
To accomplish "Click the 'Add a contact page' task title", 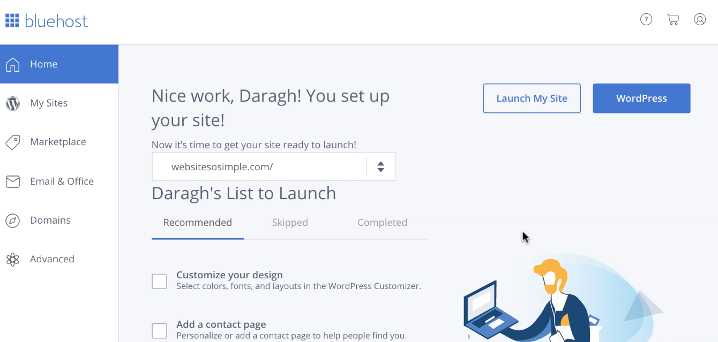I will (221, 325).
